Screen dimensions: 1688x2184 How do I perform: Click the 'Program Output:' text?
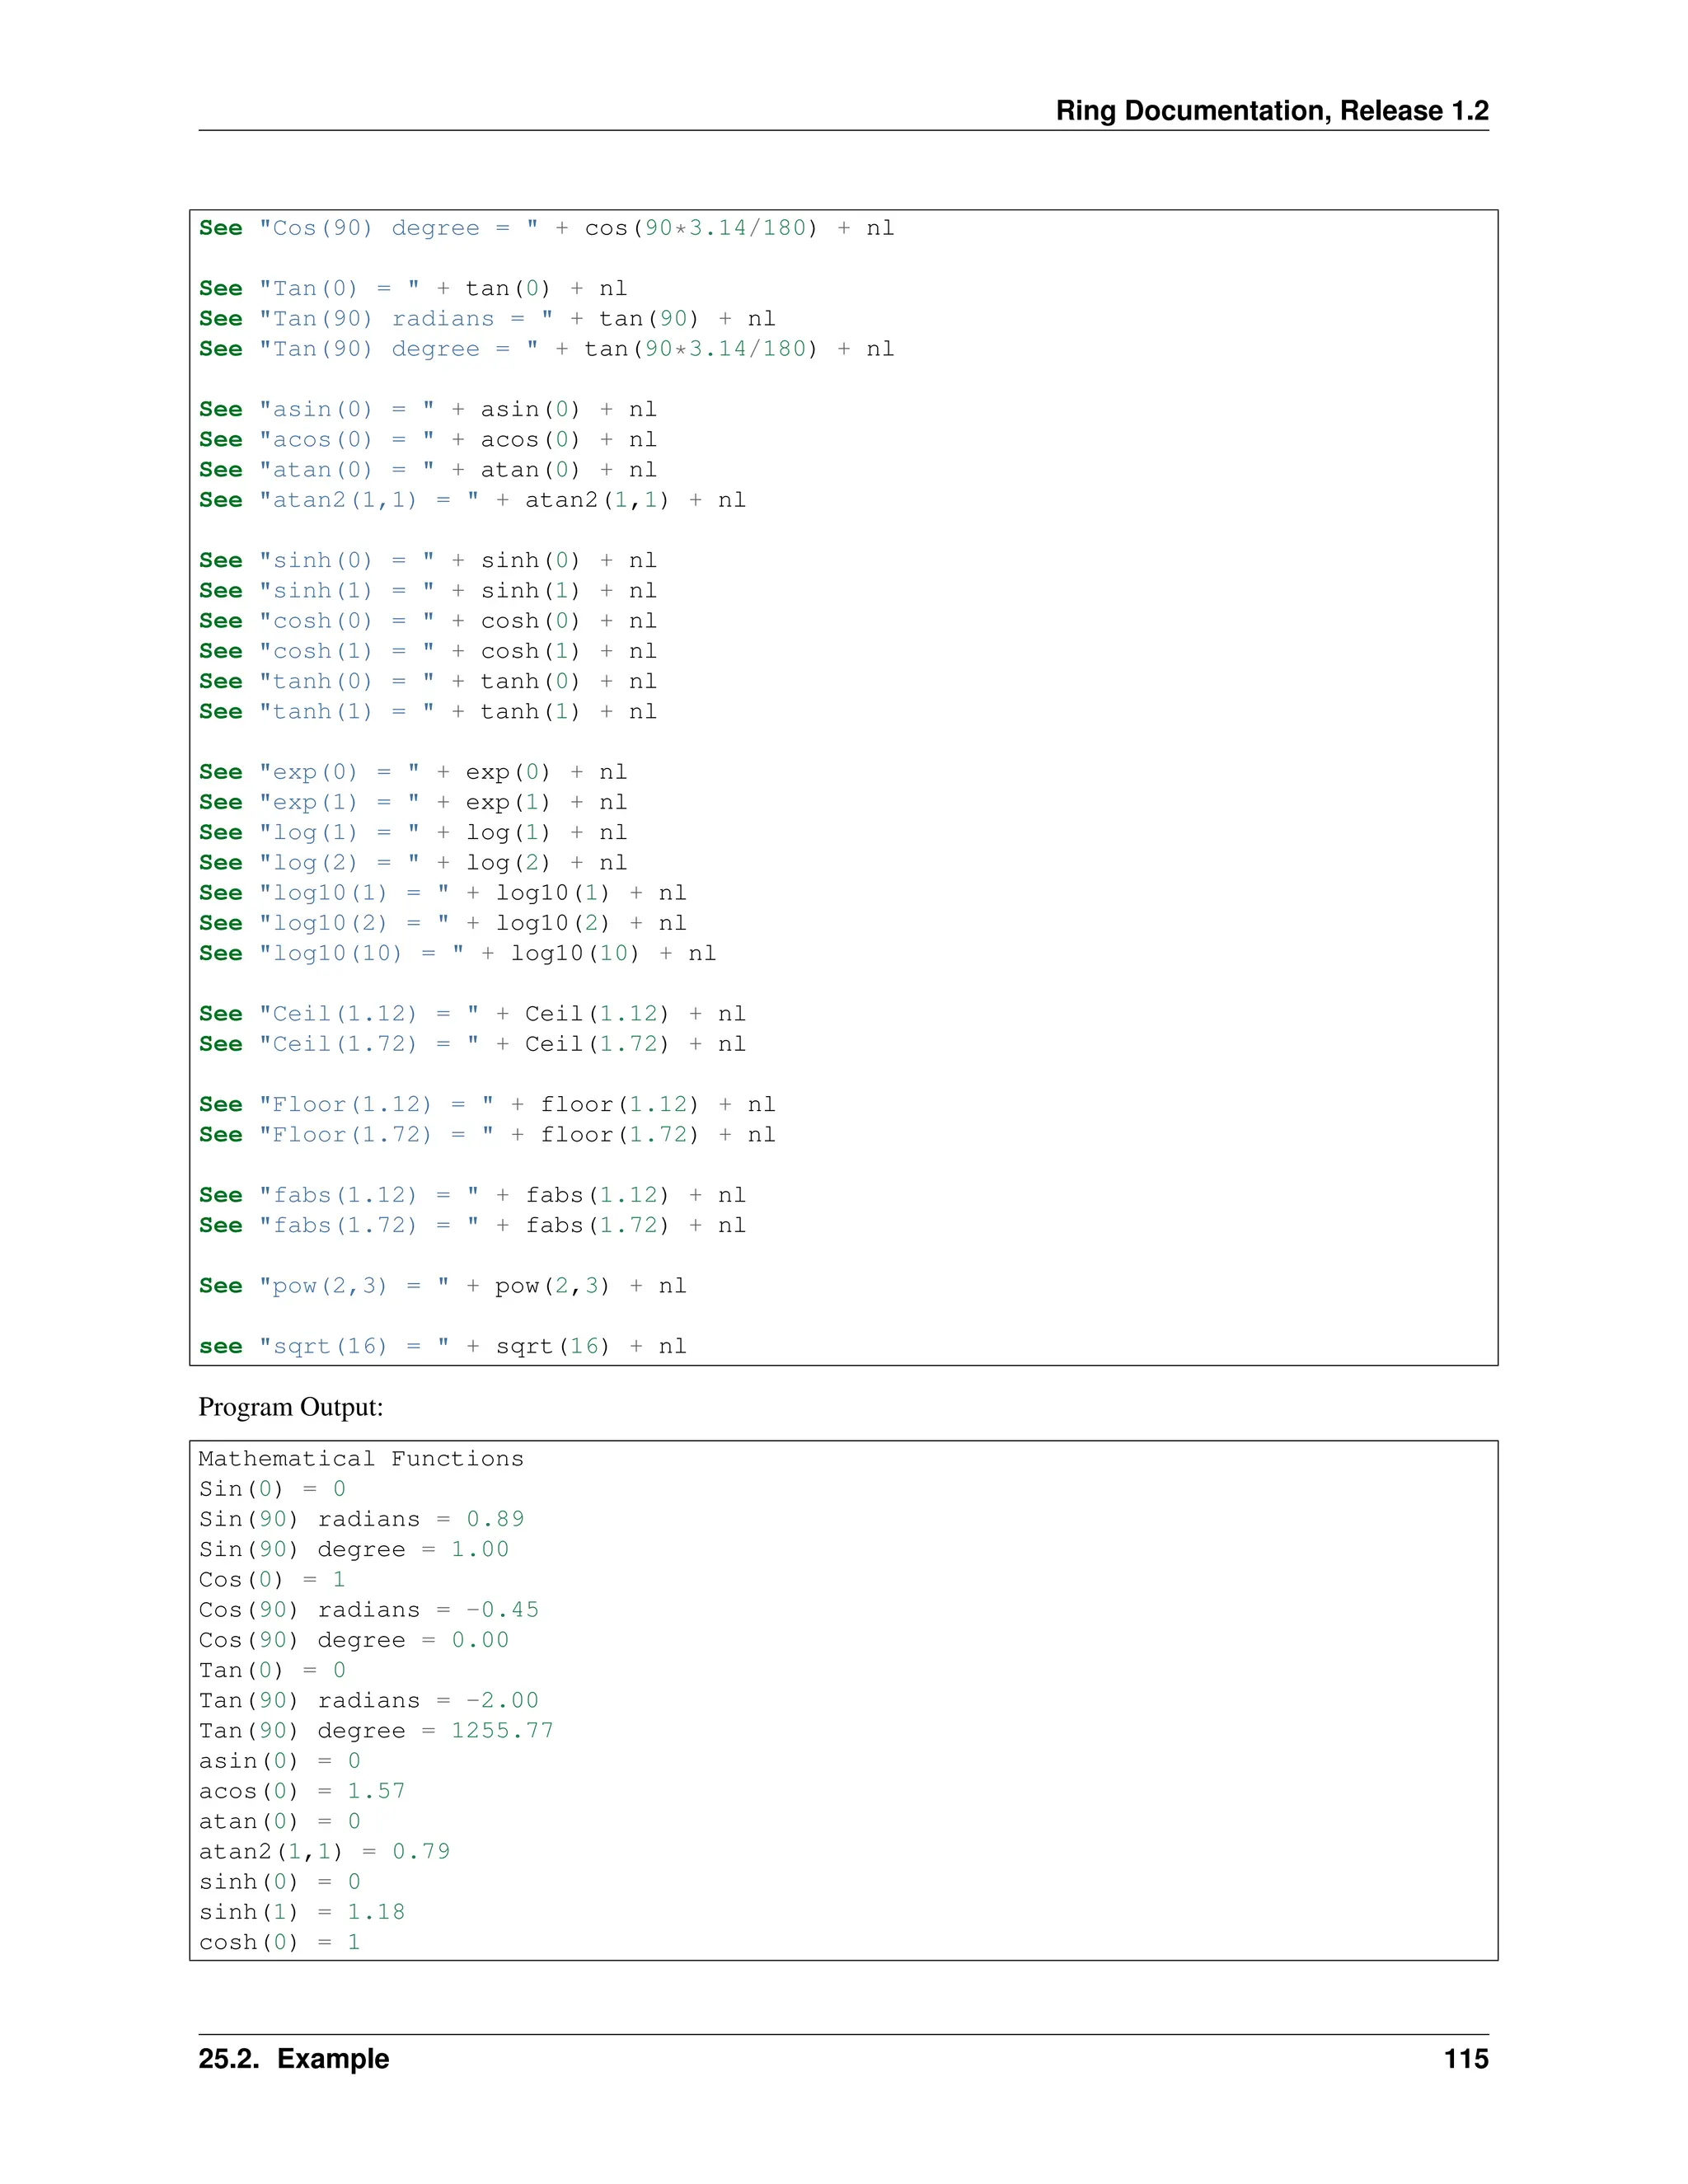point(290,1407)
